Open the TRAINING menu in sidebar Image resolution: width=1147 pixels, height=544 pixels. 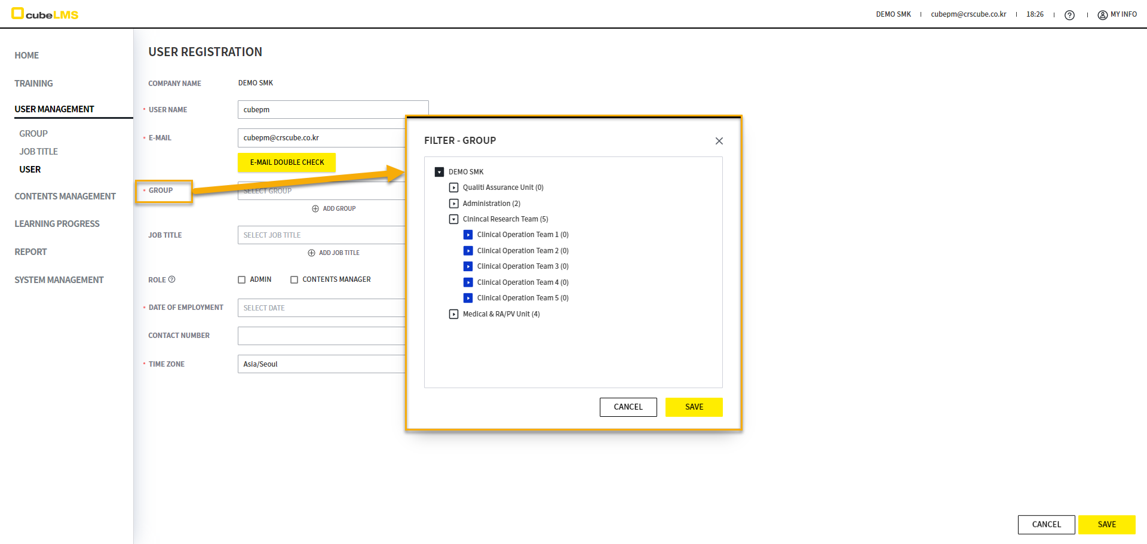click(x=33, y=84)
